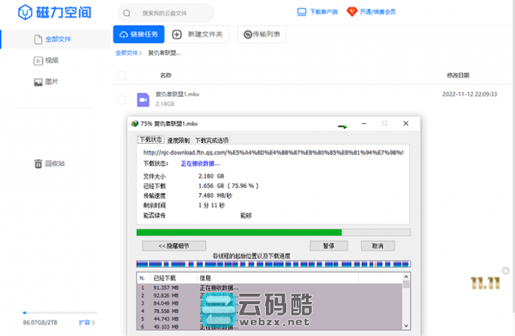Click the 链接任务 button
Image resolution: width=515 pixels, height=336 pixels.
139,34
